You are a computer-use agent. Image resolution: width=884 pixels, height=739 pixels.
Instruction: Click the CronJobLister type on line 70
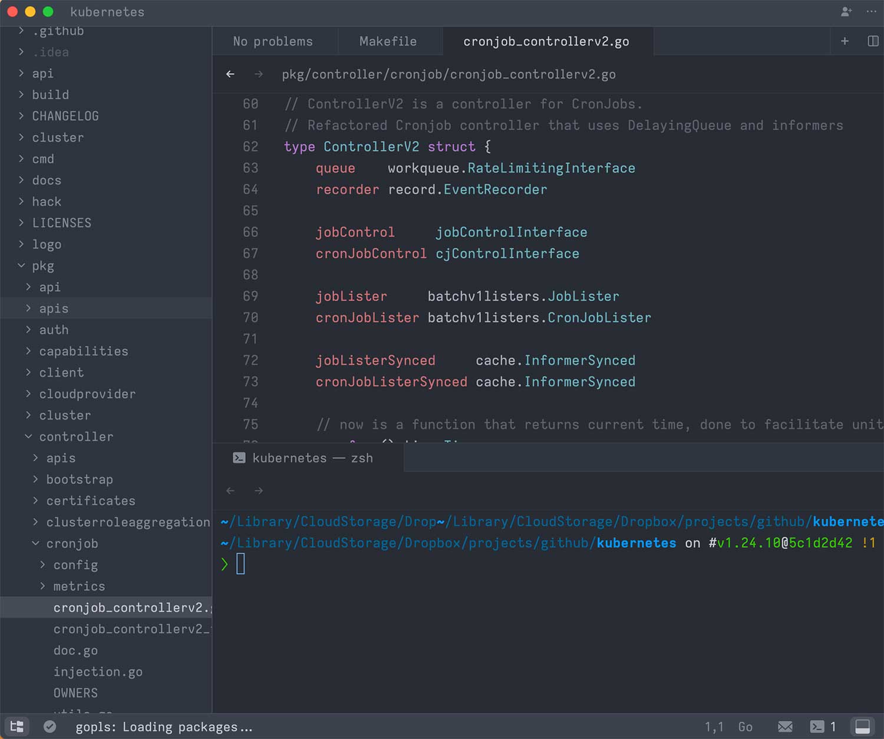pos(599,317)
